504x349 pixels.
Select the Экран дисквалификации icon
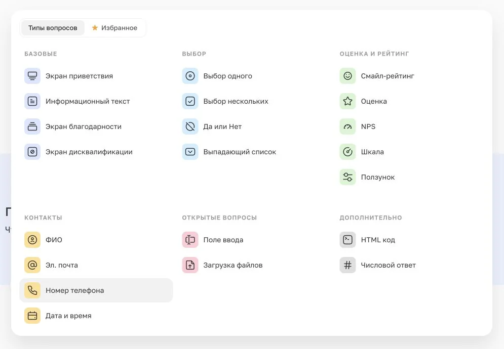[32, 152]
